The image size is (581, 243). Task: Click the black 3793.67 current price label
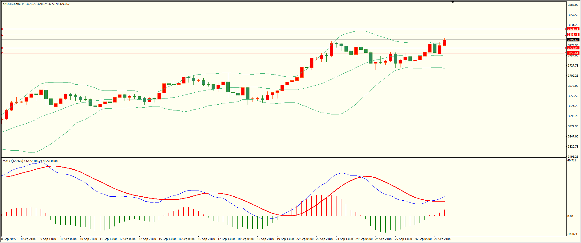573,40
